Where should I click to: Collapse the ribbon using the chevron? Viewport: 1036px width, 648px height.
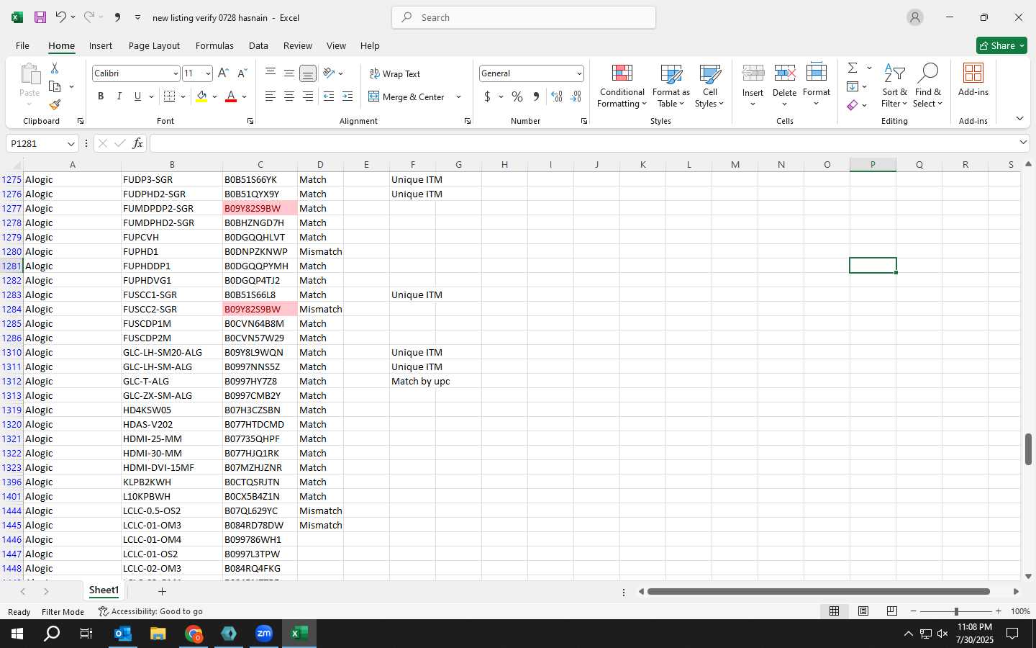pyautogui.click(x=1019, y=118)
